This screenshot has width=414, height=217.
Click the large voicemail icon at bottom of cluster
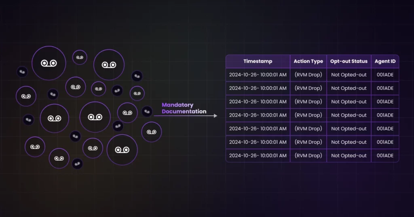point(122,150)
